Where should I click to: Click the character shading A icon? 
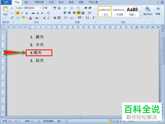click(55, 18)
